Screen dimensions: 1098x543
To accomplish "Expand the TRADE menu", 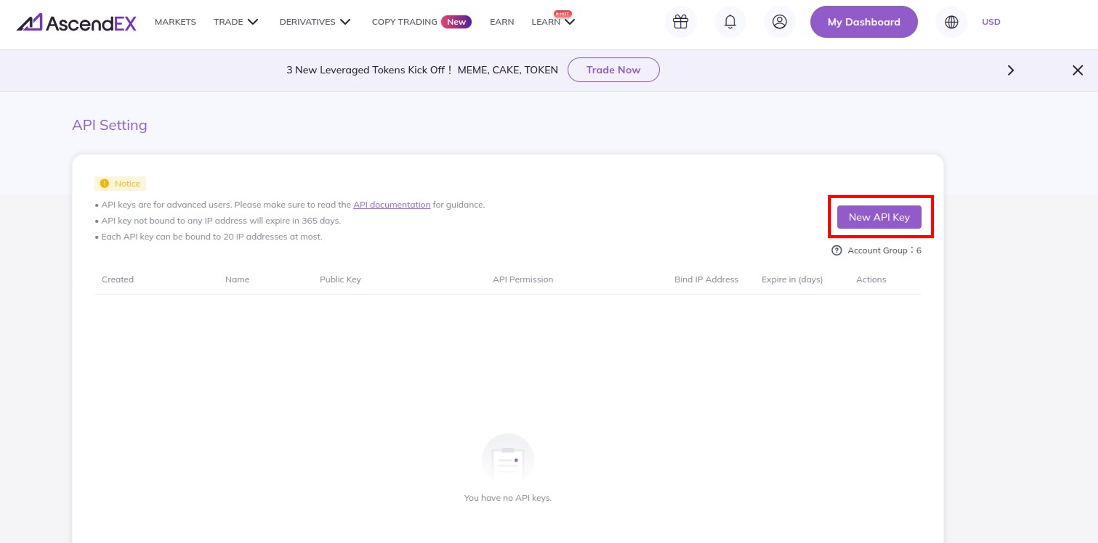I will (x=236, y=22).
